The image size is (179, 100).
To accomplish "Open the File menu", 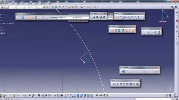I will [13, 4].
